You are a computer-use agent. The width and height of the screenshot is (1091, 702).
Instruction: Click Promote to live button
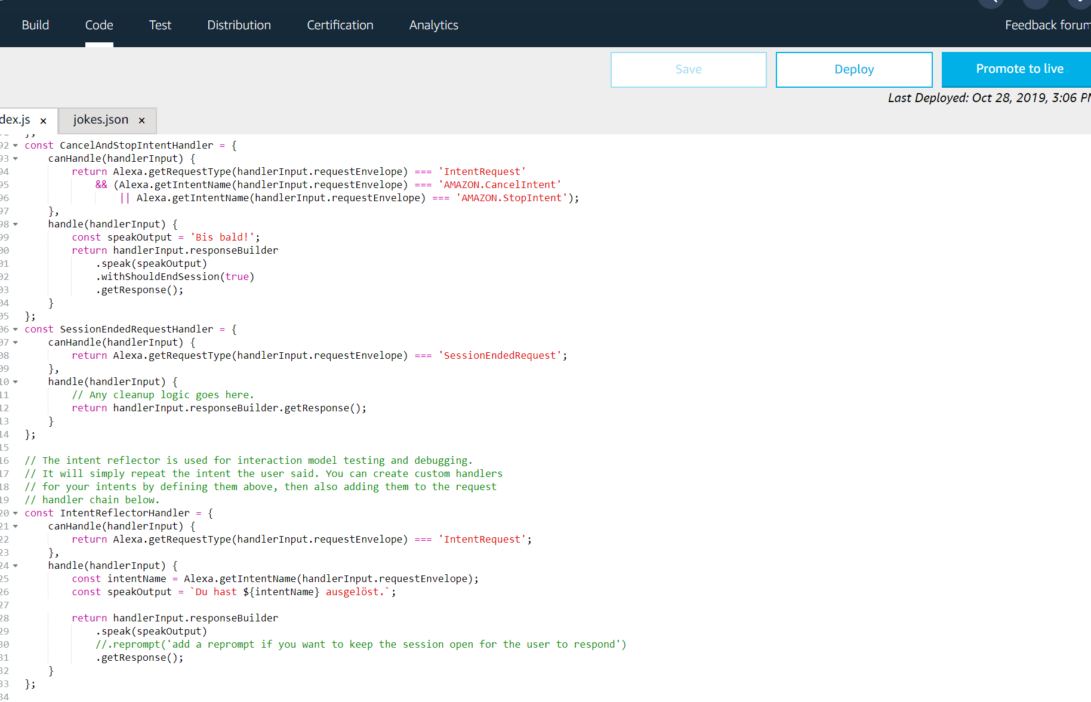click(x=1016, y=69)
